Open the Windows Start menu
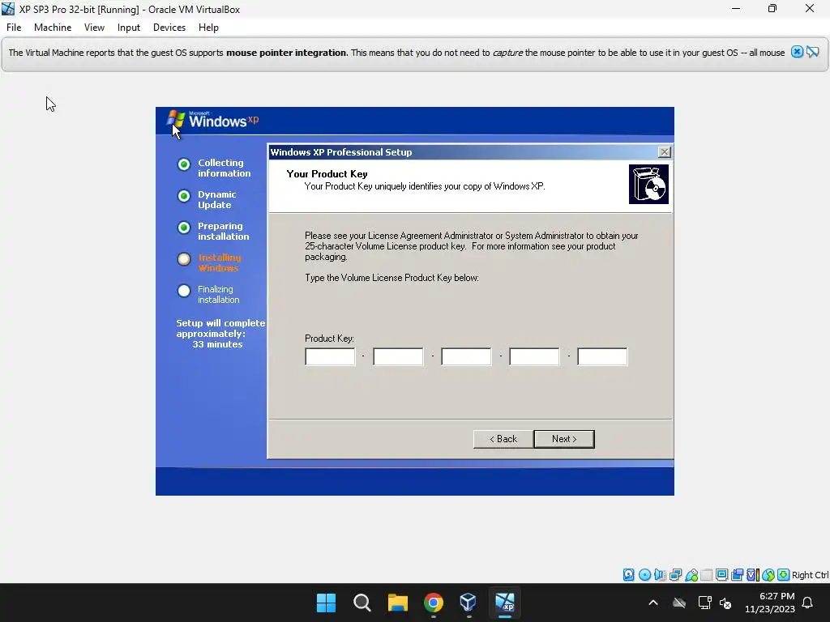 click(x=326, y=603)
